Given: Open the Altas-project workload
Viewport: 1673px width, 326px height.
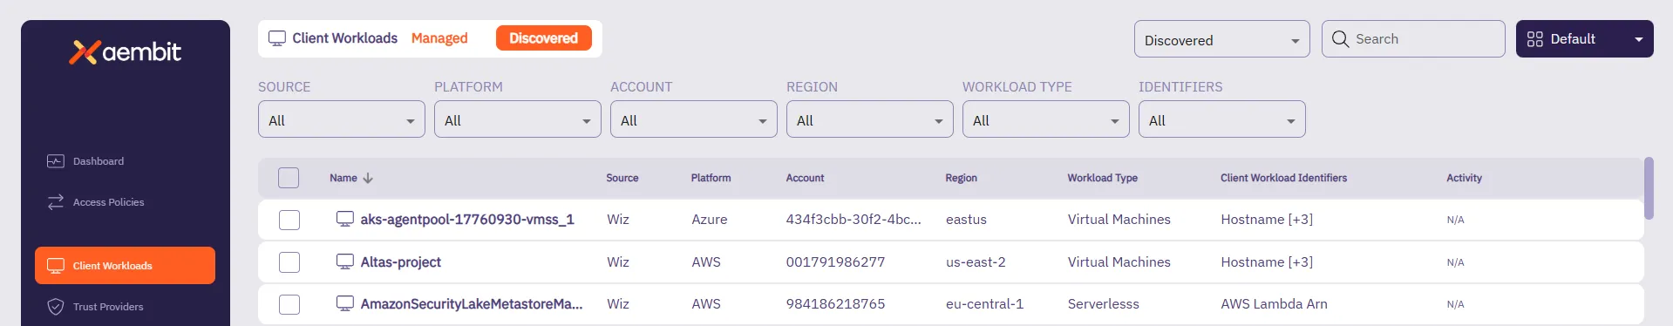Looking at the screenshot, I should click(401, 262).
